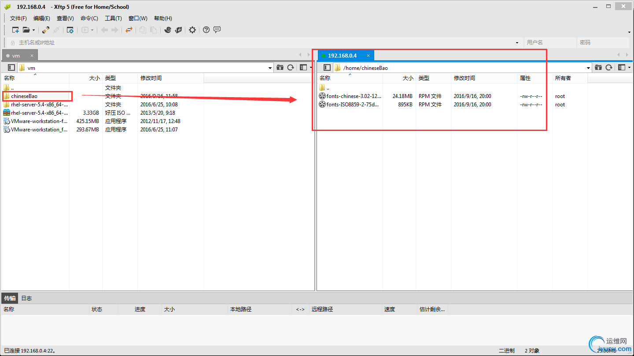Image resolution: width=634 pixels, height=356 pixels.
Task: Open the 文件(F) menu
Action: coord(18,18)
